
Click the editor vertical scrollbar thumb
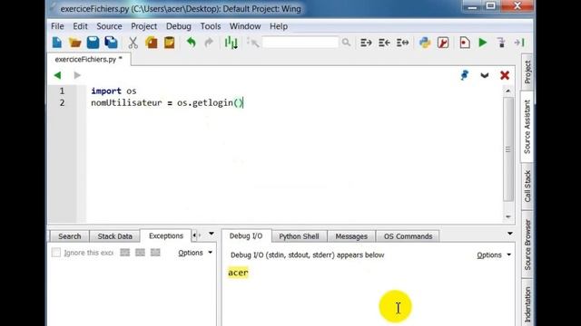pyautogui.click(x=508, y=149)
